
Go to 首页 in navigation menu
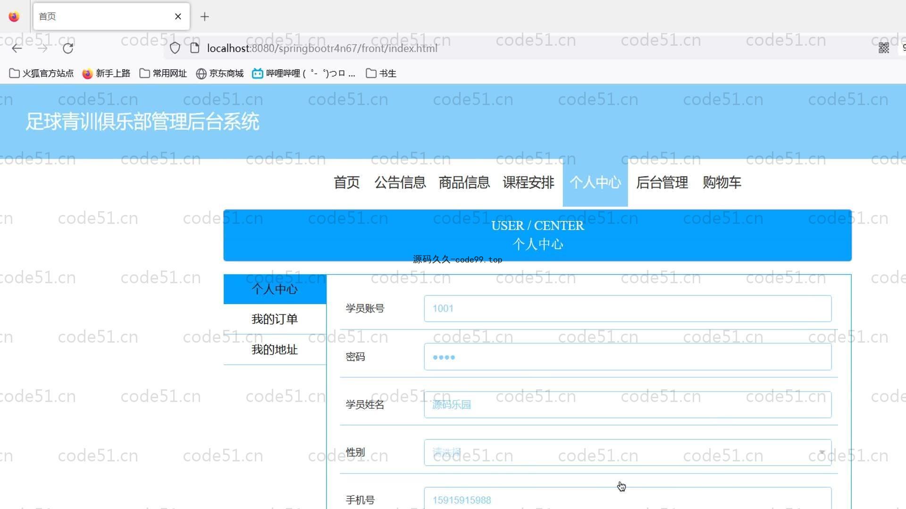[347, 182]
